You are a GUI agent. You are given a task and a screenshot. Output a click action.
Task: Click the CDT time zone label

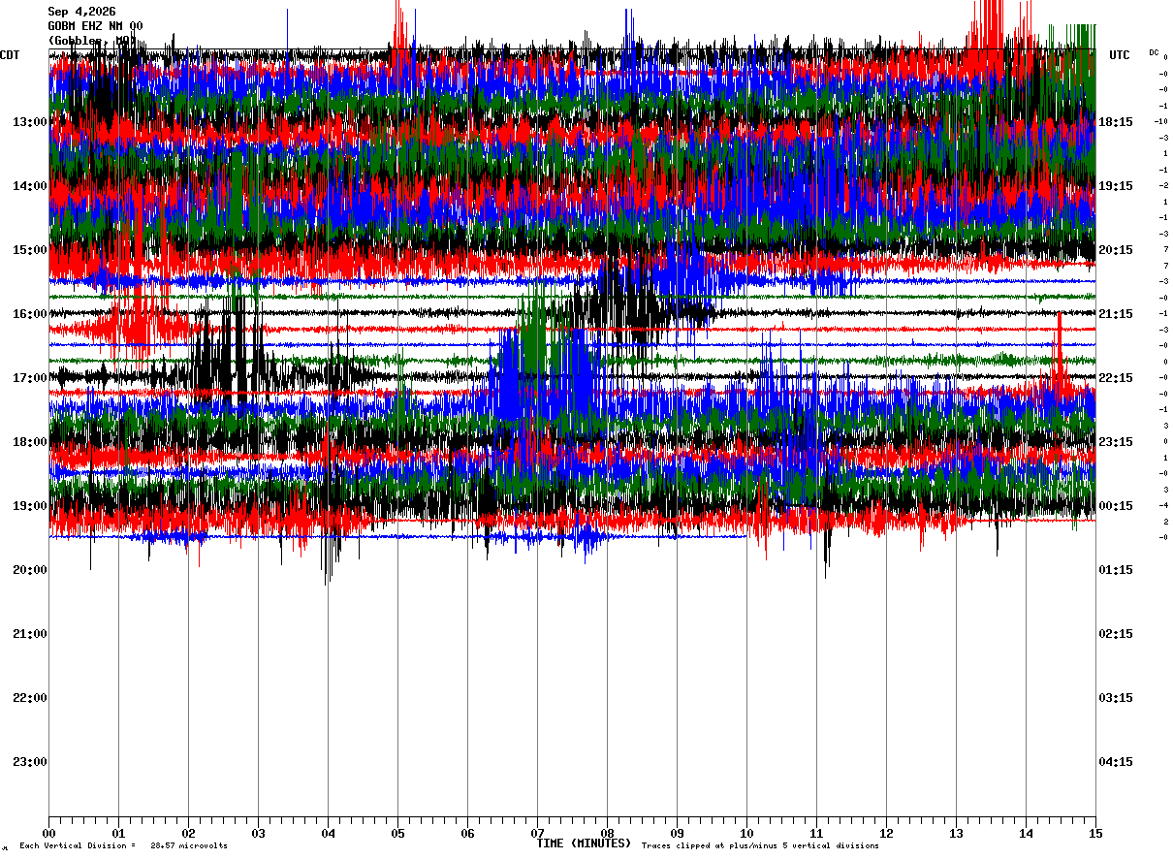click(x=10, y=55)
